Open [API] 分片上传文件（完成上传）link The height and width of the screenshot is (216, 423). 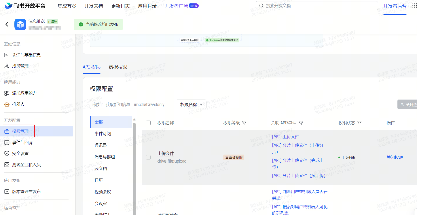click(x=298, y=164)
